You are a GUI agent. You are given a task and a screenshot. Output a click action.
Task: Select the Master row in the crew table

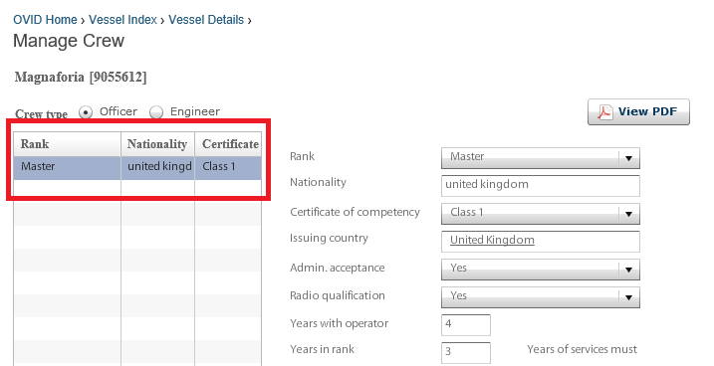coord(137,168)
